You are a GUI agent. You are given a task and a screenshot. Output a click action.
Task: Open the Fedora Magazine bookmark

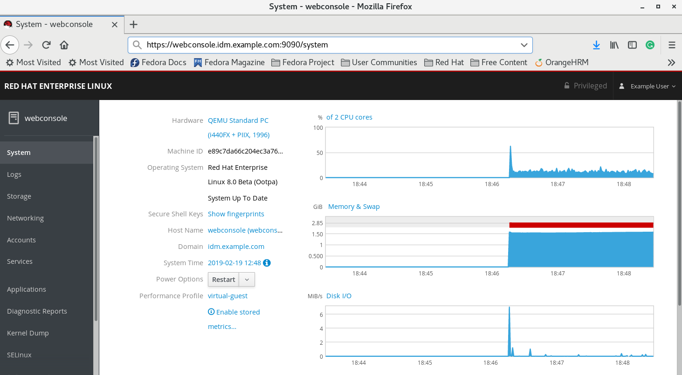(229, 62)
